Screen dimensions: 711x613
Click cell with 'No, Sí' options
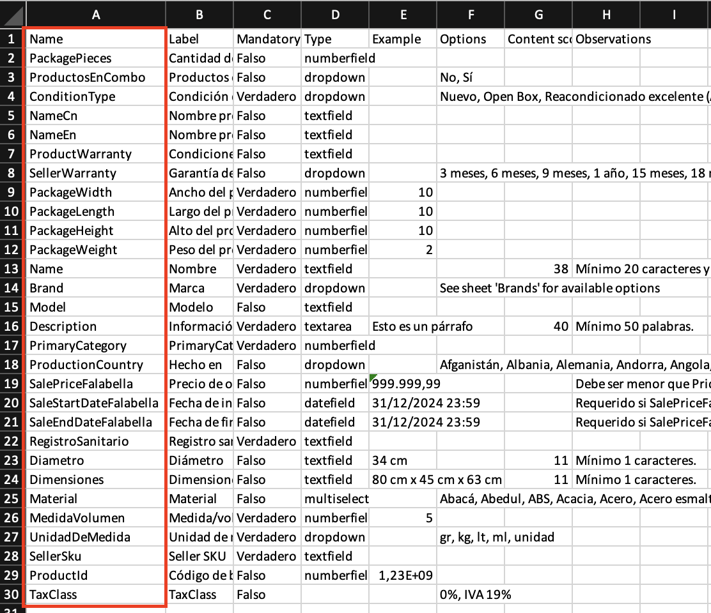click(x=471, y=77)
